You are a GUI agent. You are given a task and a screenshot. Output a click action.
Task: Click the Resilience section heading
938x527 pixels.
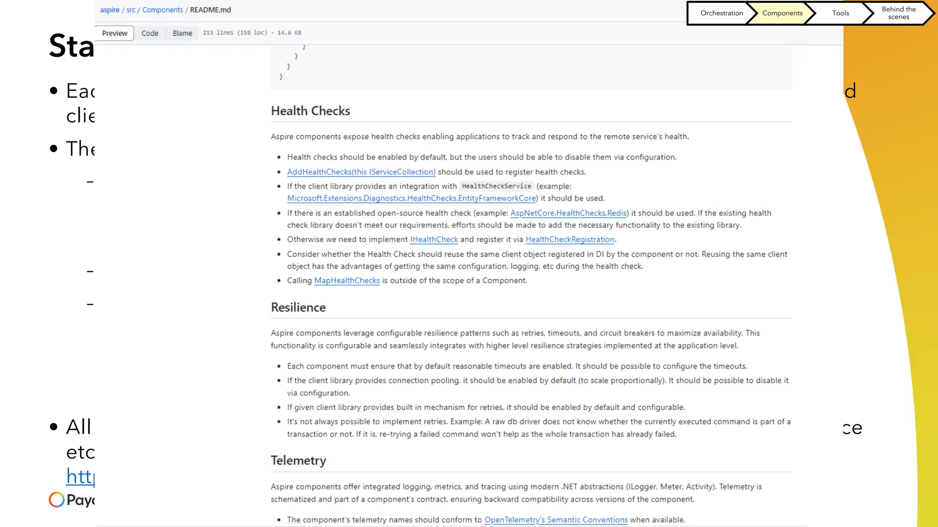point(298,307)
